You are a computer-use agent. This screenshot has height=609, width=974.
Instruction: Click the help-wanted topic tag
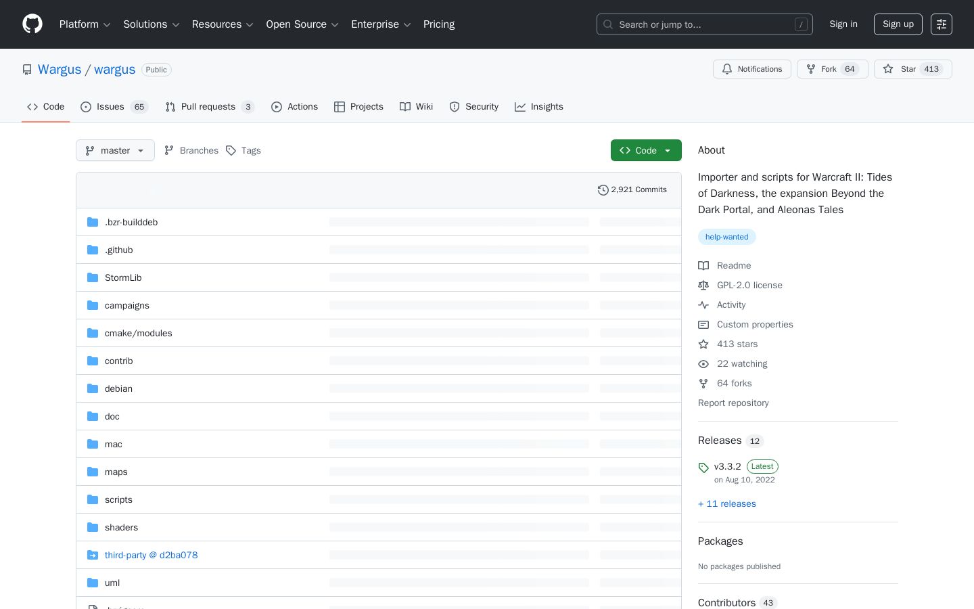pos(727,237)
